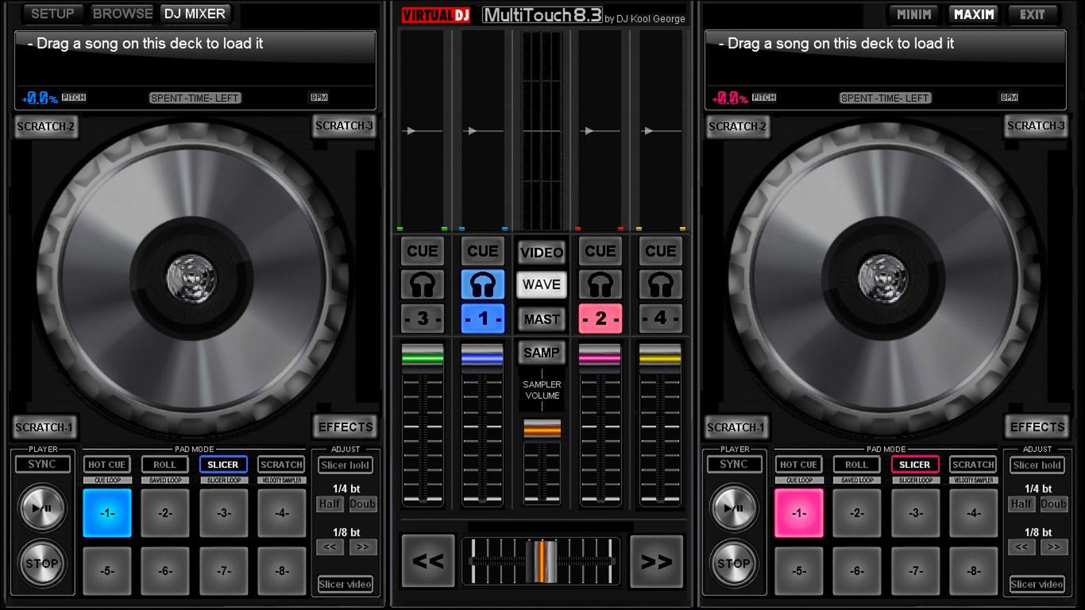Trigger right deck pad -6-
This screenshot has height=610, width=1085.
click(x=857, y=571)
